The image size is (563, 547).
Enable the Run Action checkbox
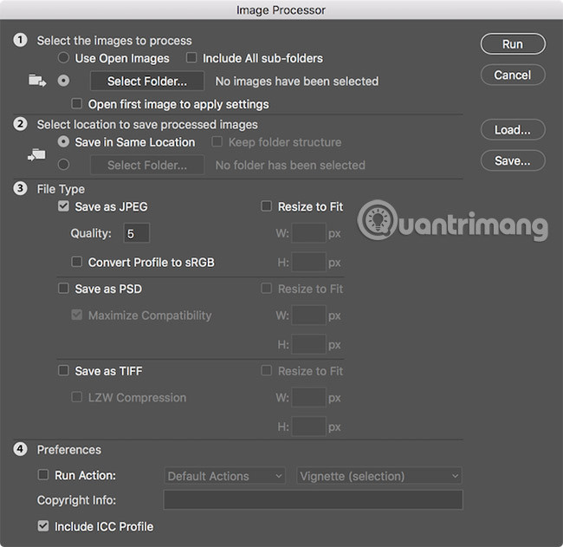pos(43,476)
